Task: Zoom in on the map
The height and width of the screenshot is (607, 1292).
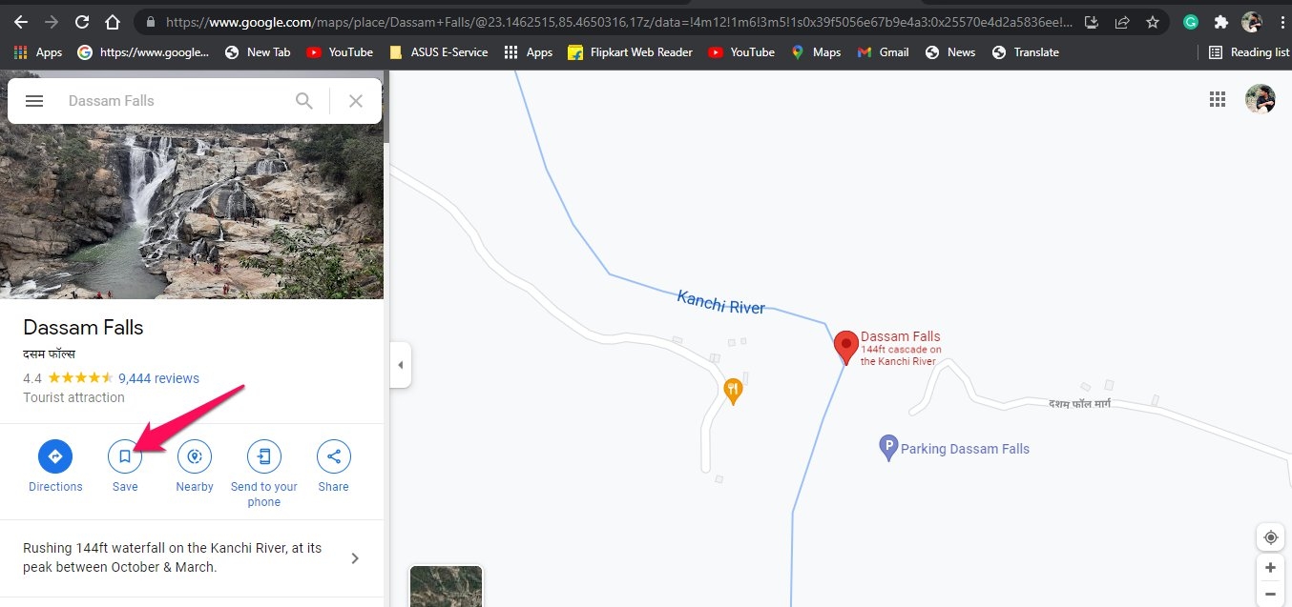Action: pos(1270,568)
